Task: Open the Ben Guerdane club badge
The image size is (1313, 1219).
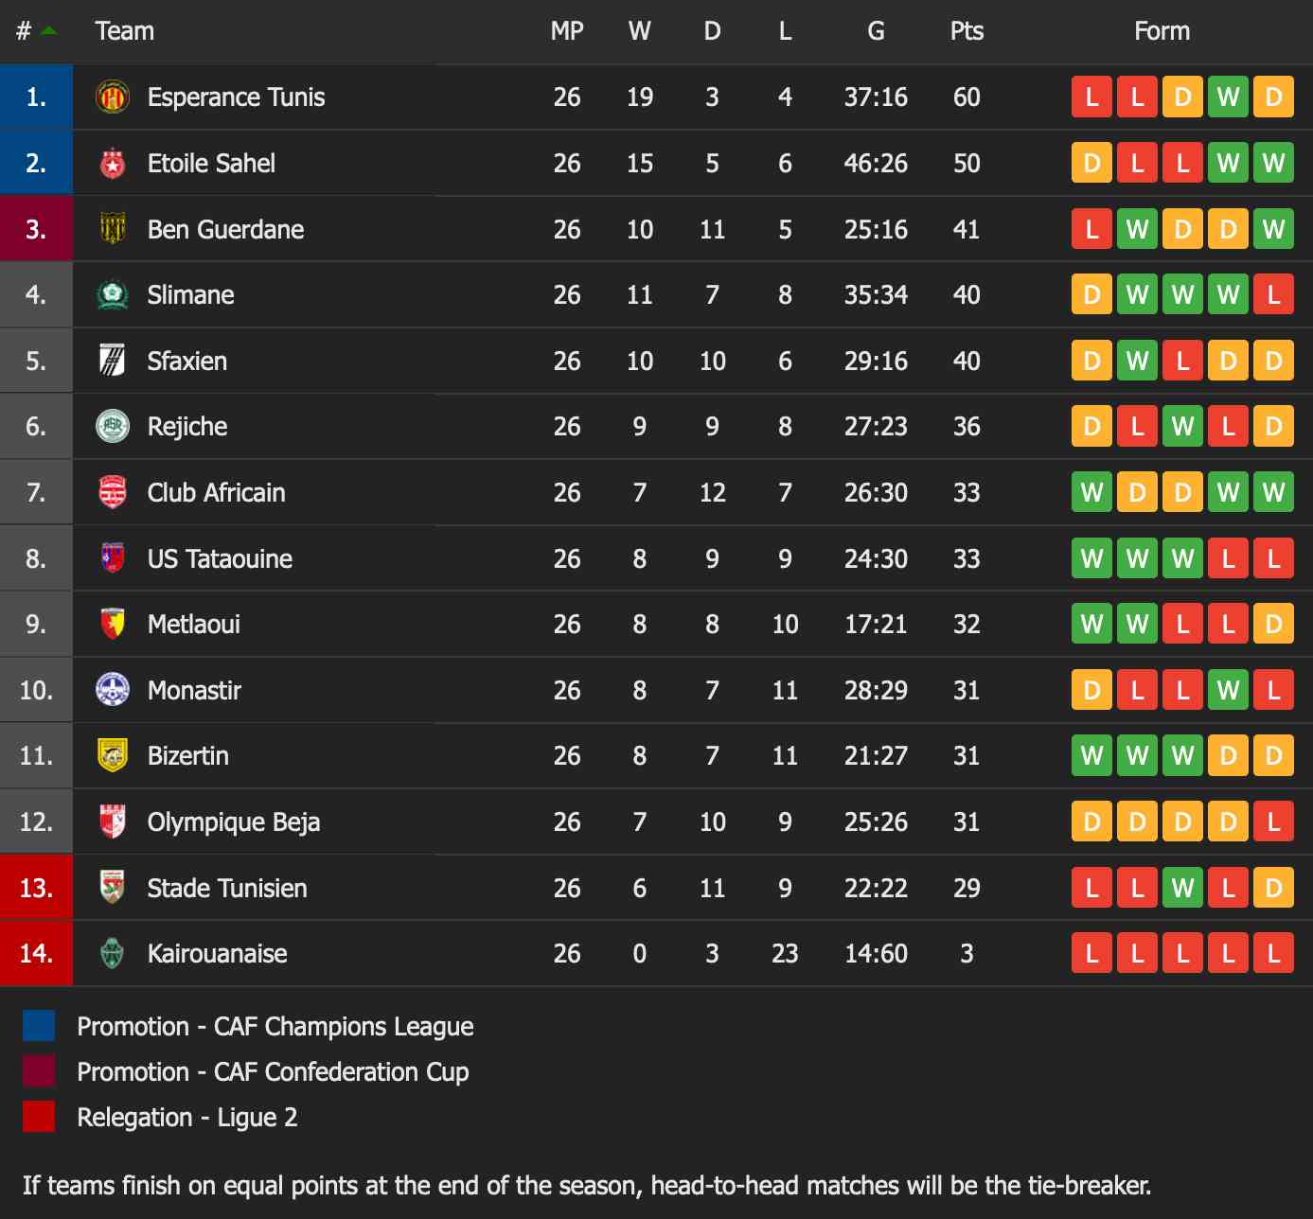Action: 113,229
